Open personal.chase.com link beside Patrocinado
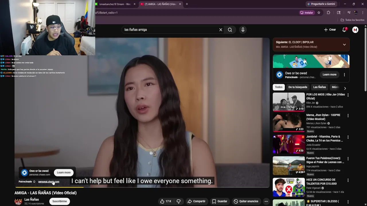Screen dimensions: 367x206 pos(49,182)
